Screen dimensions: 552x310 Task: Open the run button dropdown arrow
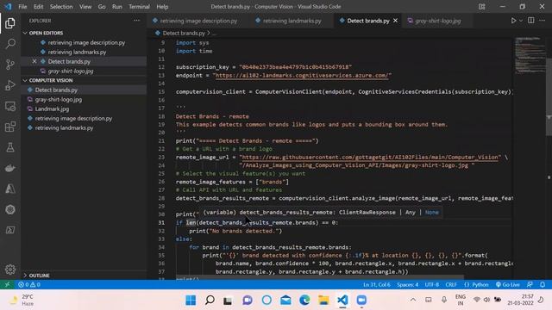(x=521, y=21)
